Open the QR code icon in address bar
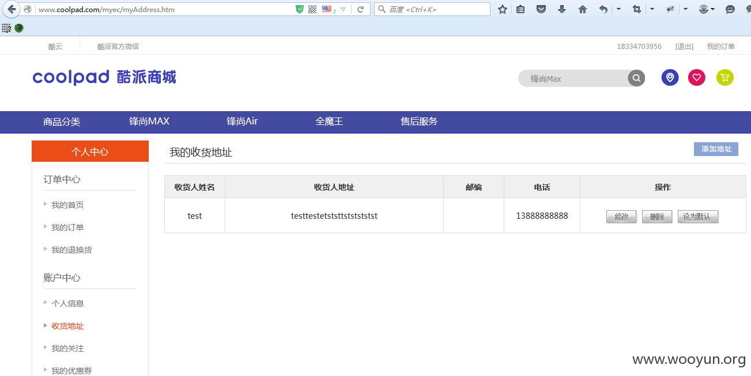The image size is (751, 376). point(312,9)
